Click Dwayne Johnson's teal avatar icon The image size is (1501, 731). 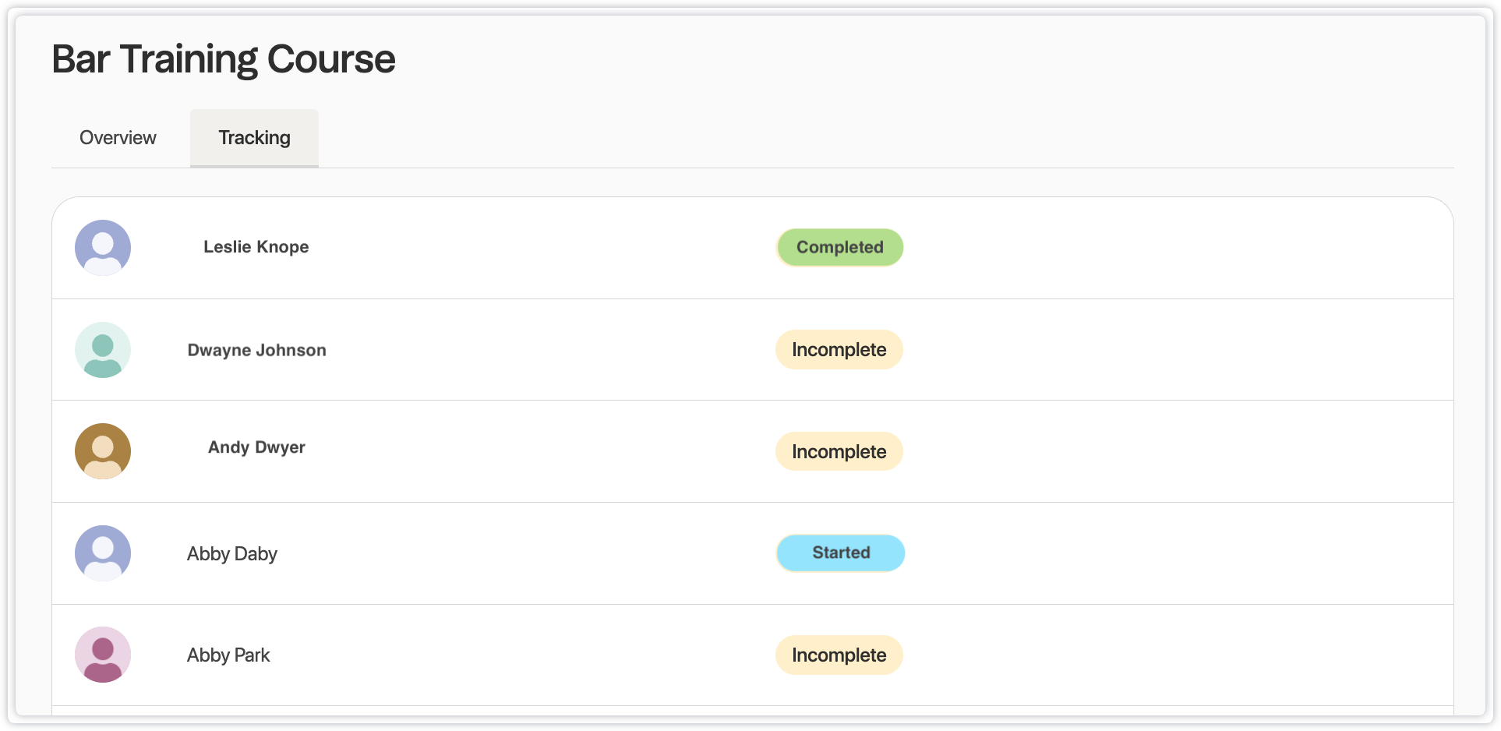(103, 350)
